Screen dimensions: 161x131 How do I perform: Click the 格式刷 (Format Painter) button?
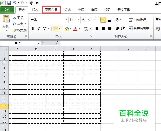click(19, 30)
